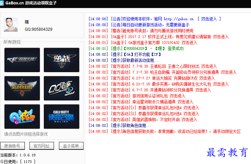The height and width of the screenshot is (164, 251).
Task: Pick the QQ炫舞 game tile
Action: pos(22,116)
